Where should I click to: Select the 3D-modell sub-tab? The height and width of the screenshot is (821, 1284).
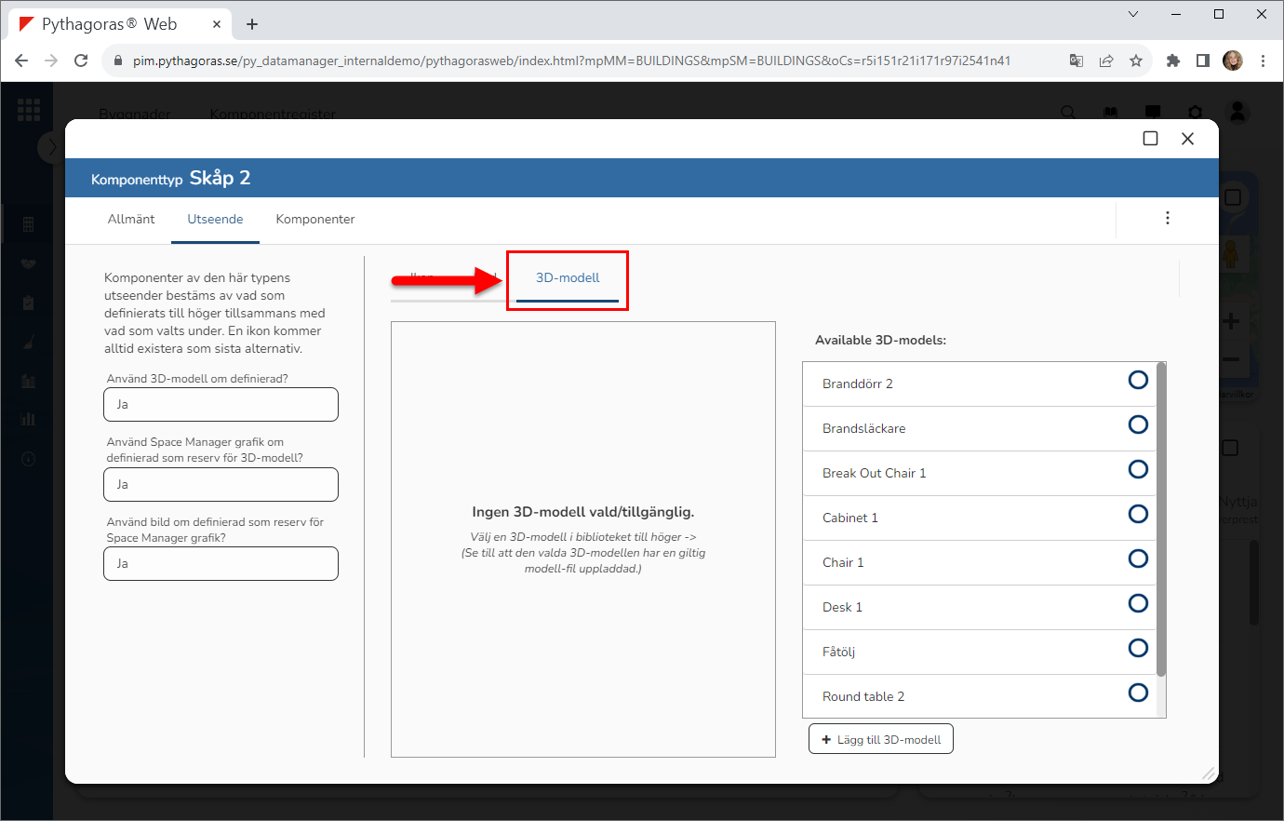568,278
